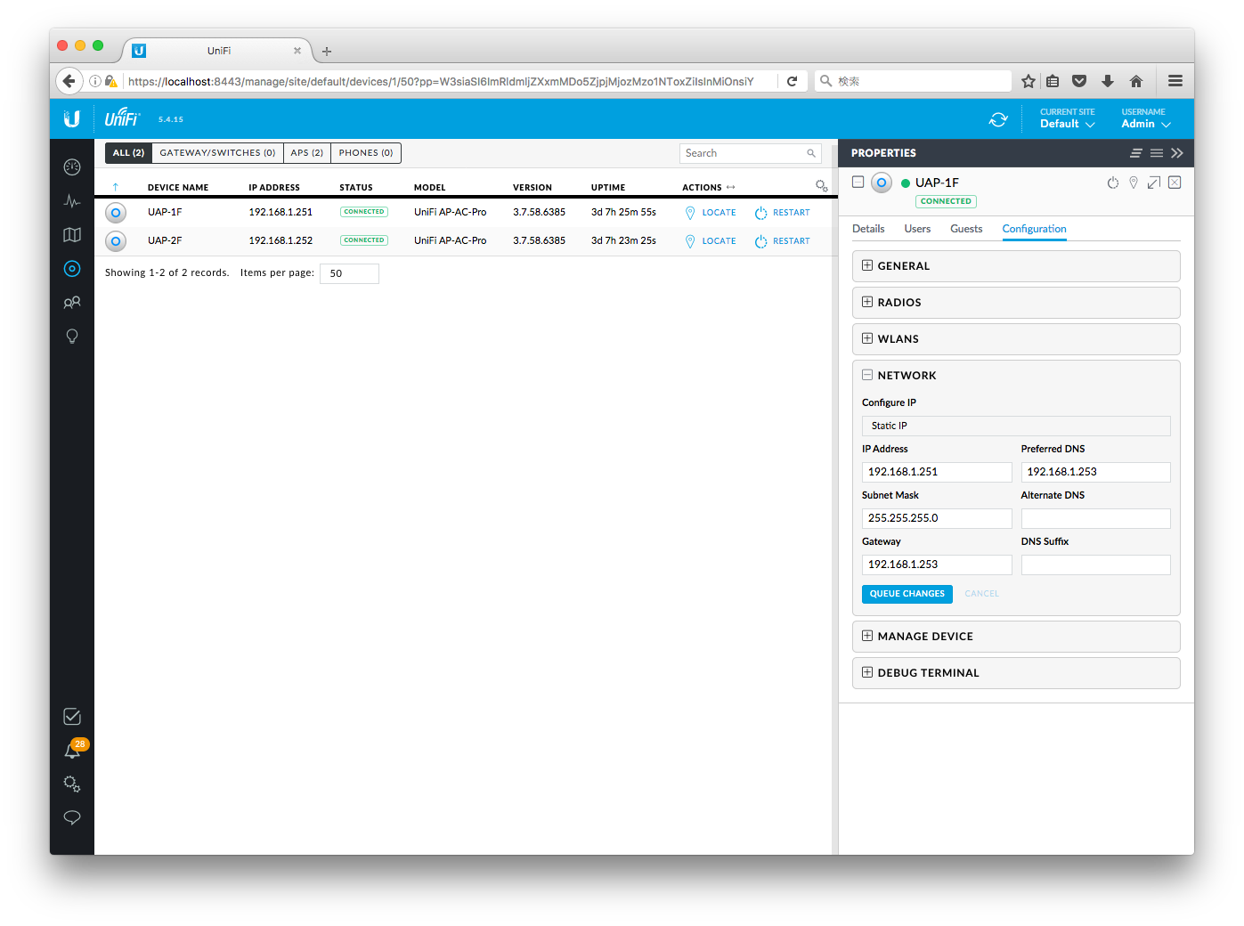Sort by UPTIME column

[x=608, y=188]
